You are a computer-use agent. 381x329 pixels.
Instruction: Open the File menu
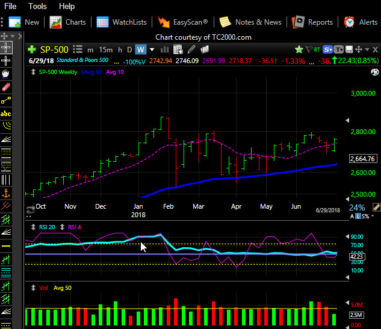coord(10,6)
